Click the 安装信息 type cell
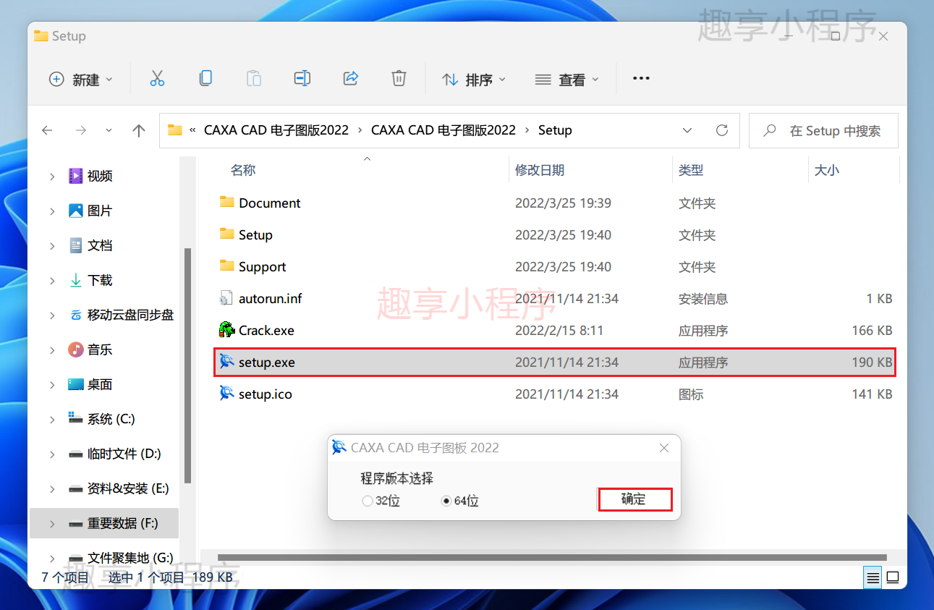The height and width of the screenshot is (610, 934). (x=703, y=298)
